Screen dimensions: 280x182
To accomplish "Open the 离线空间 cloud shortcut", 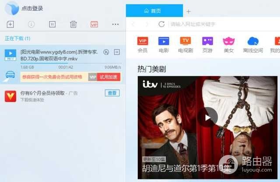I will pos(253,45).
